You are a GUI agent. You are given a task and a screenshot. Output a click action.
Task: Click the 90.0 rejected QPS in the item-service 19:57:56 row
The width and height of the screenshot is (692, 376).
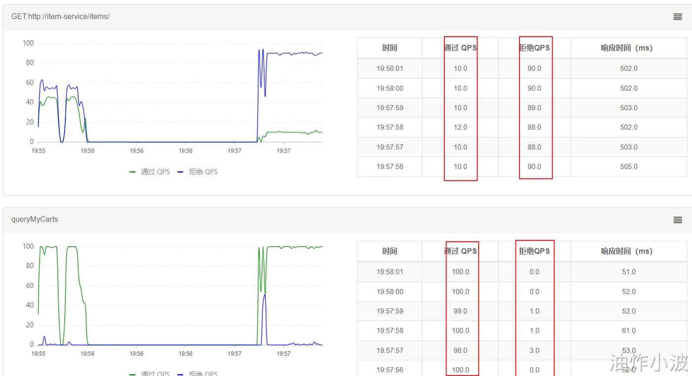[x=534, y=167]
